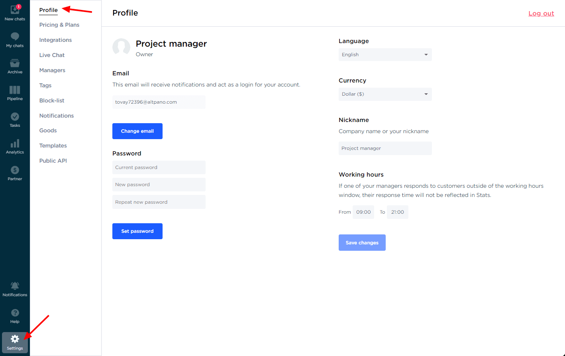Open My chats bubble icon
565x356 pixels.
(15, 37)
